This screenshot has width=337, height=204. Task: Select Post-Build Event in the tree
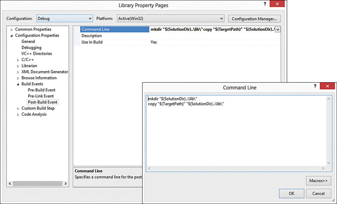tap(43, 102)
